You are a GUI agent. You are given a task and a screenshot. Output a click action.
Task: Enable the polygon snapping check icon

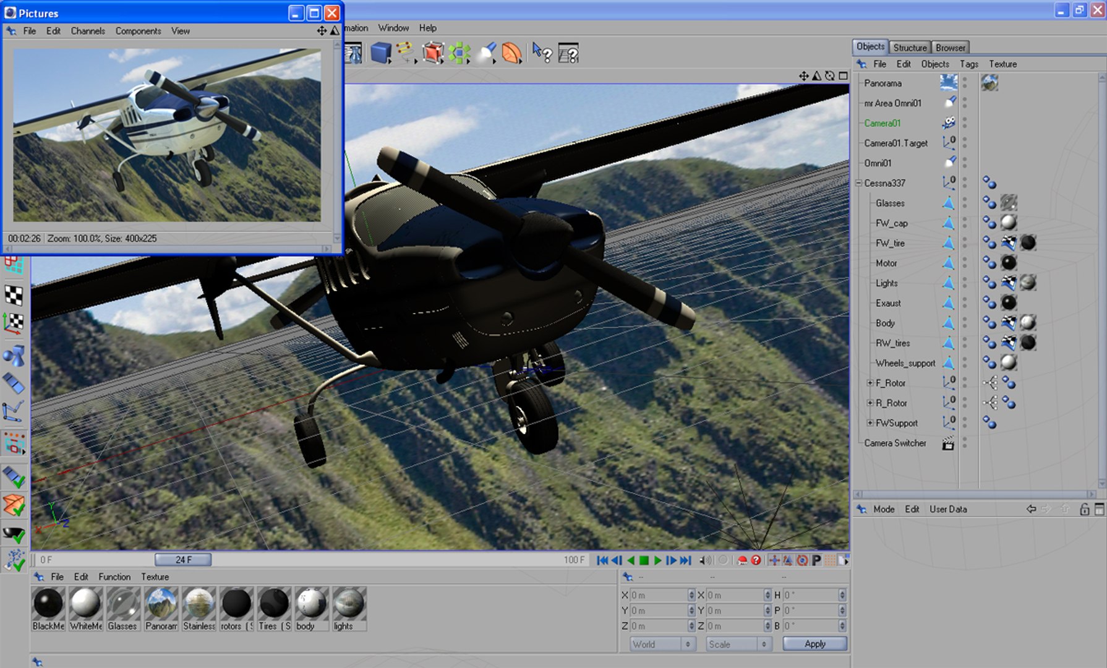(14, 477)
